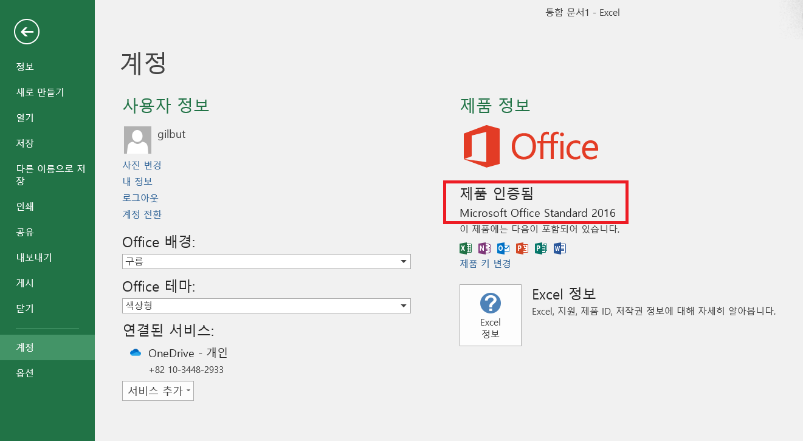
Task: Select the OneNote product icon
Action: [x=484, y=248]
